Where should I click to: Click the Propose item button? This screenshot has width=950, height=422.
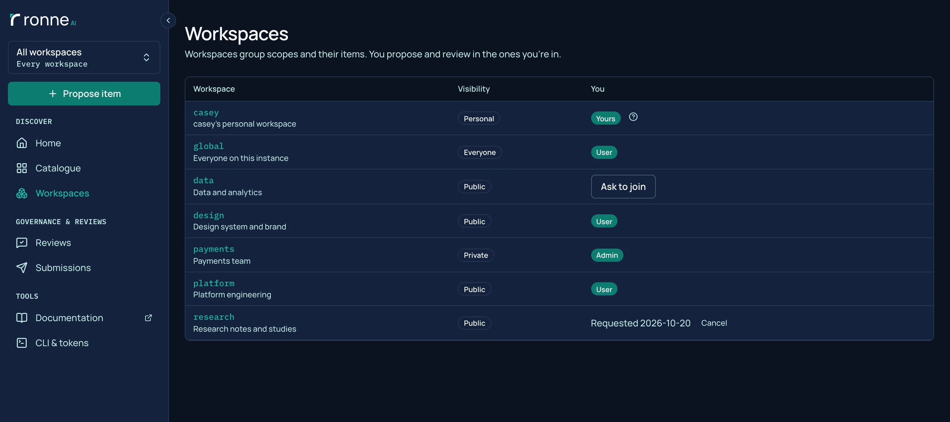pyautogui.click(x=84, y=94)
